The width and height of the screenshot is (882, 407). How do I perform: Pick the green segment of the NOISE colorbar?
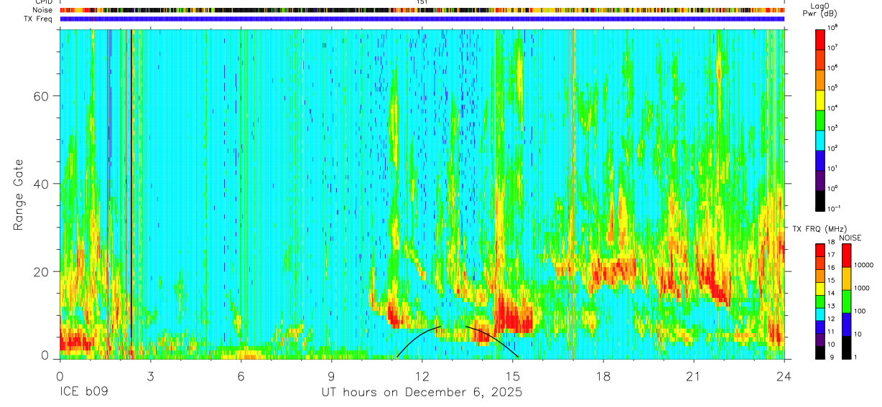coord(845,301)
